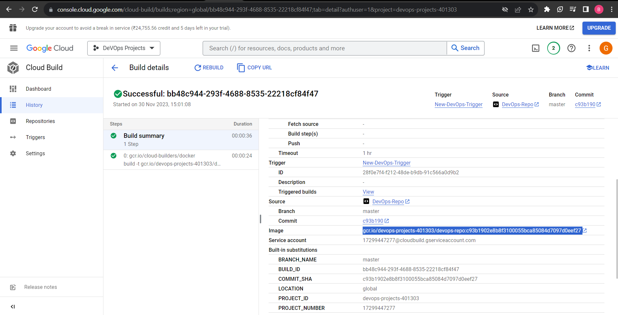Click the page vertical scrollbar
Screen dimensions: 618x315
617,229
